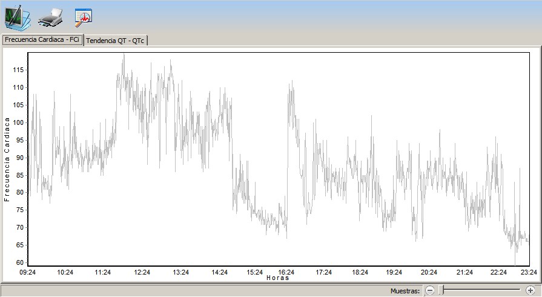
Task: Click the Muestras label
Action: (x=405, y=292)
